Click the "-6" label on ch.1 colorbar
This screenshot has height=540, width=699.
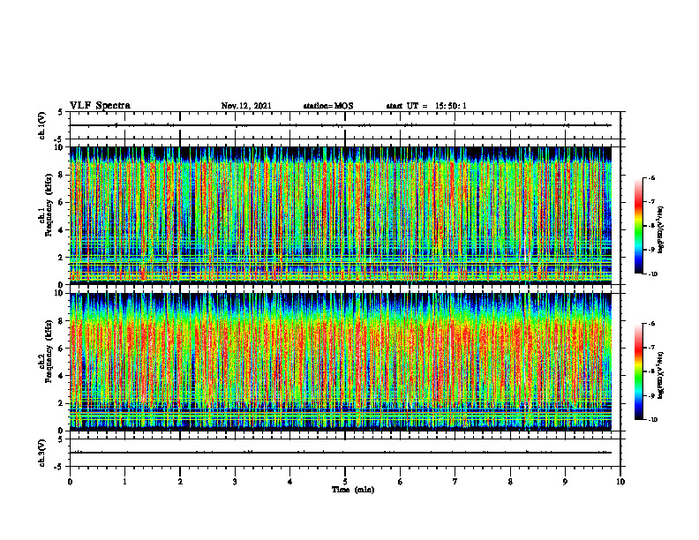tap(651, 178)
